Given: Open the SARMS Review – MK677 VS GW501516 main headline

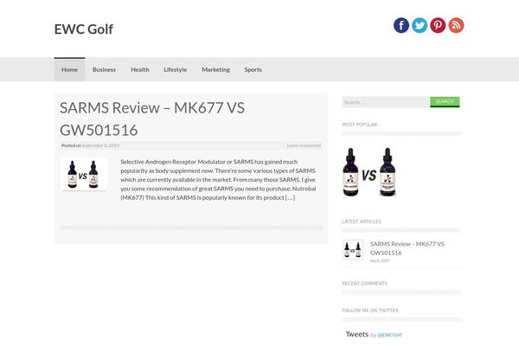Looking at the screenshot, I should (152, 119).
